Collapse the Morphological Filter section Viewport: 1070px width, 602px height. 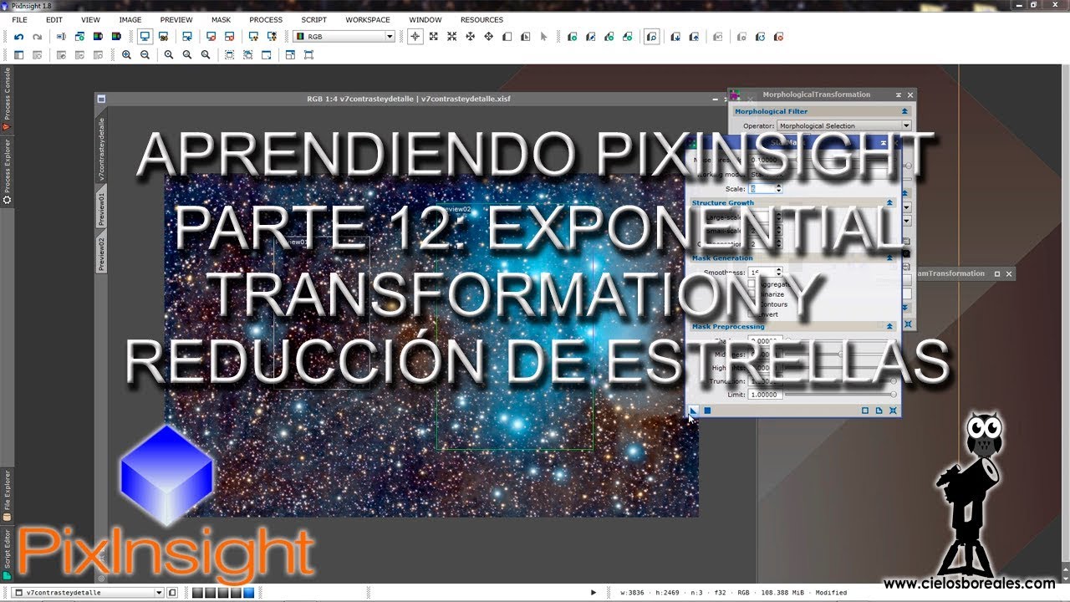(904, 111)
